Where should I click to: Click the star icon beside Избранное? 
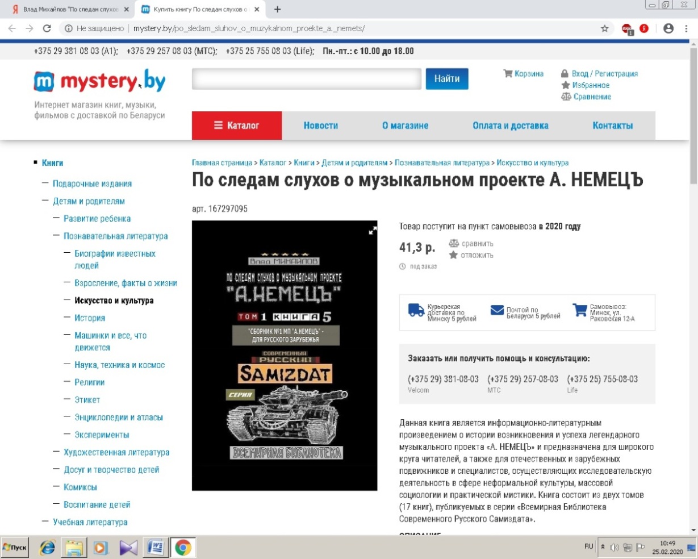(565, 85)
